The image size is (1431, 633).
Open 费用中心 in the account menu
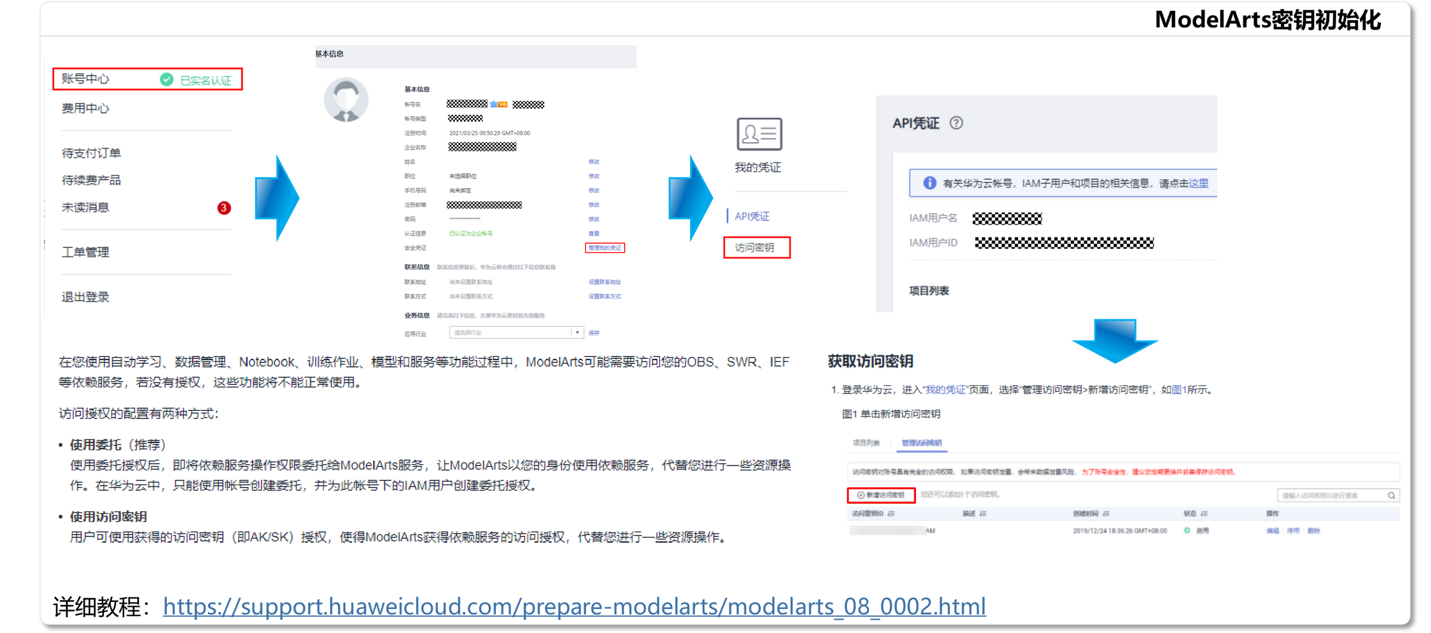[85, 108]
